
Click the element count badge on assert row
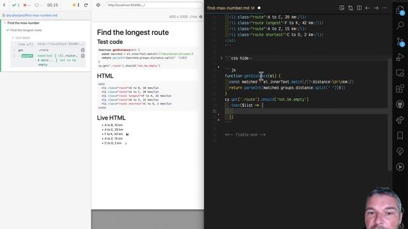83,55
